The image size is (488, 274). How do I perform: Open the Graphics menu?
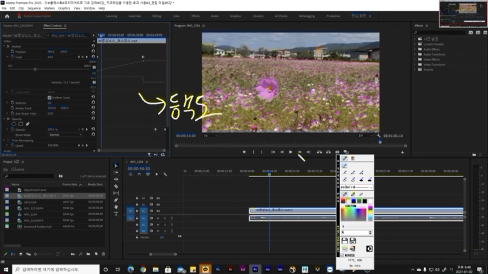click(64, 8)
